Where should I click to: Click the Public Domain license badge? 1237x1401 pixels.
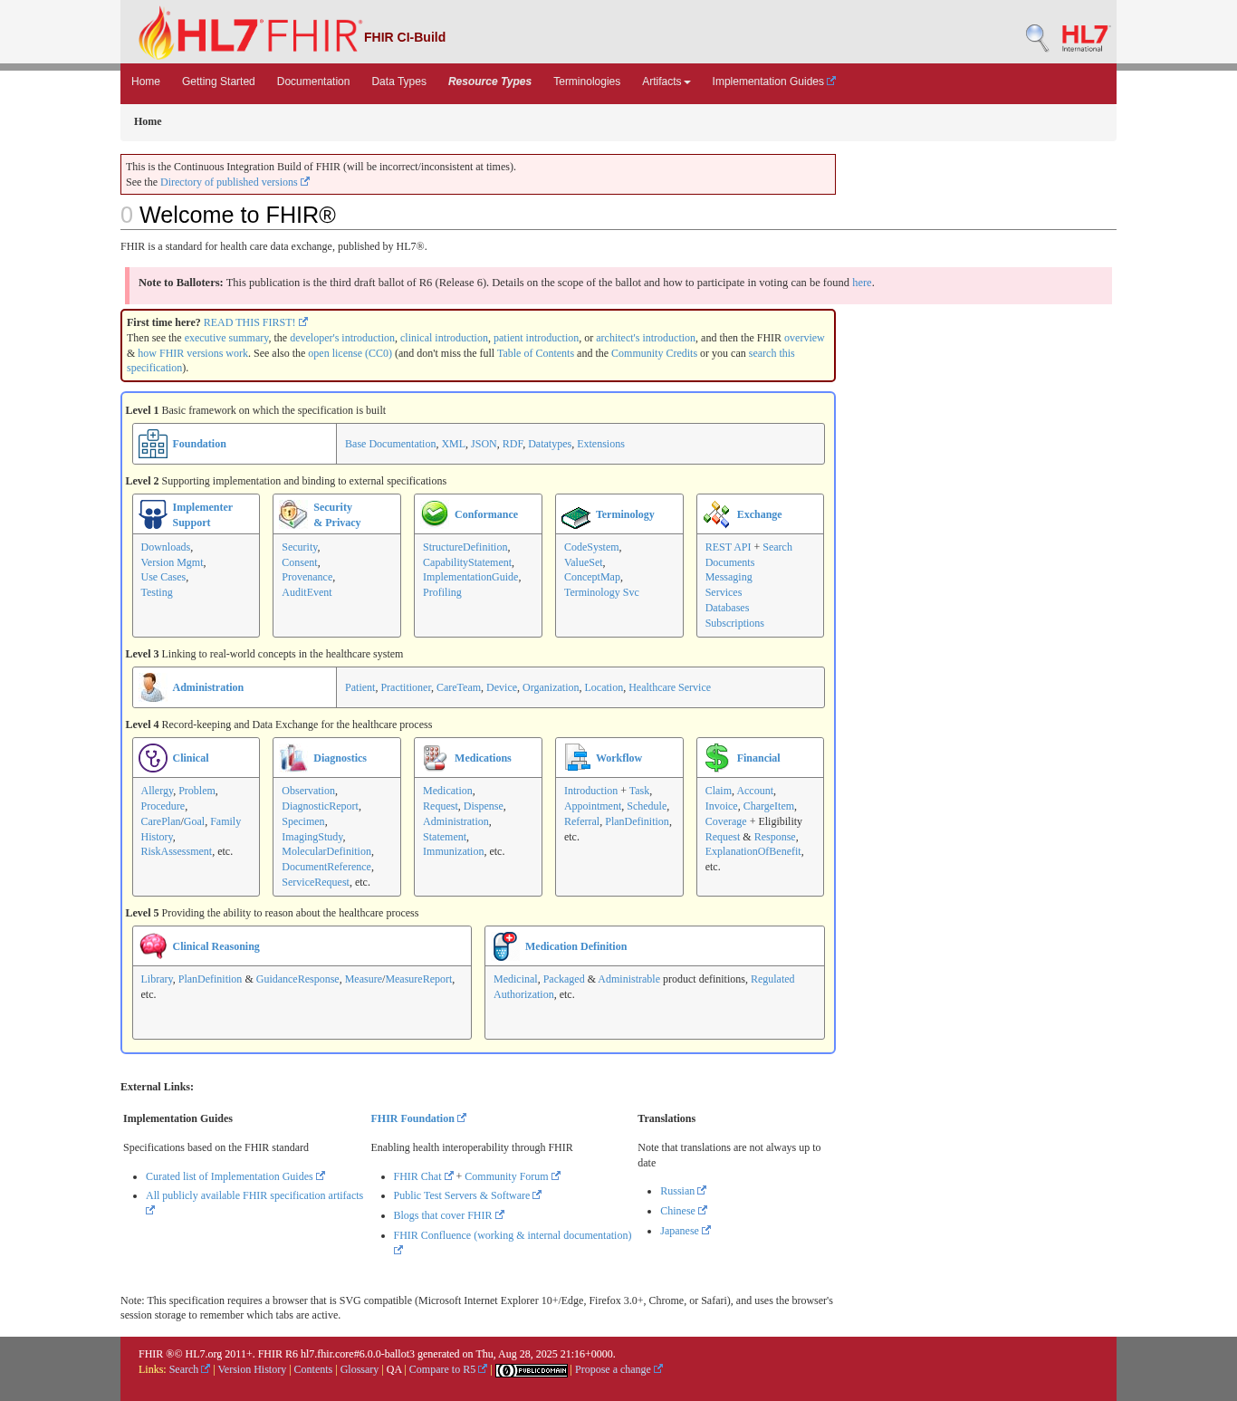click(532, 1370)
